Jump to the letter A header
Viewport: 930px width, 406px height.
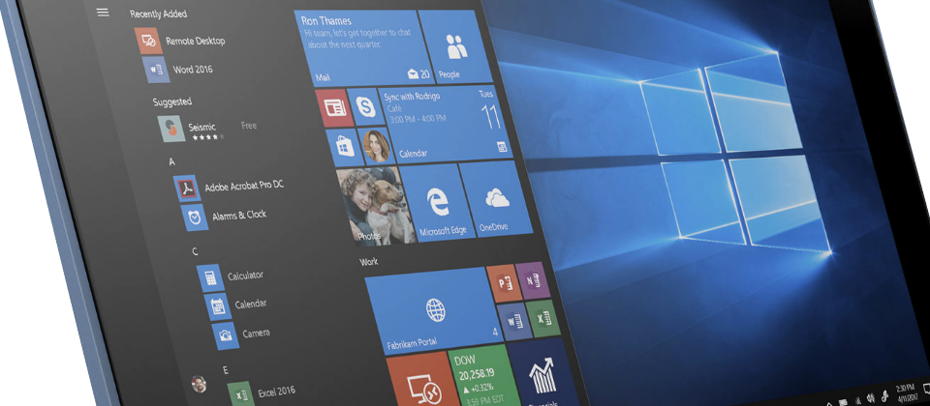172,161
